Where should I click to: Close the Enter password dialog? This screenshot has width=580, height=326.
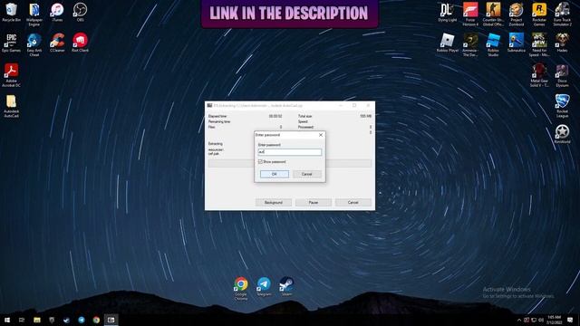click(321, 135)
